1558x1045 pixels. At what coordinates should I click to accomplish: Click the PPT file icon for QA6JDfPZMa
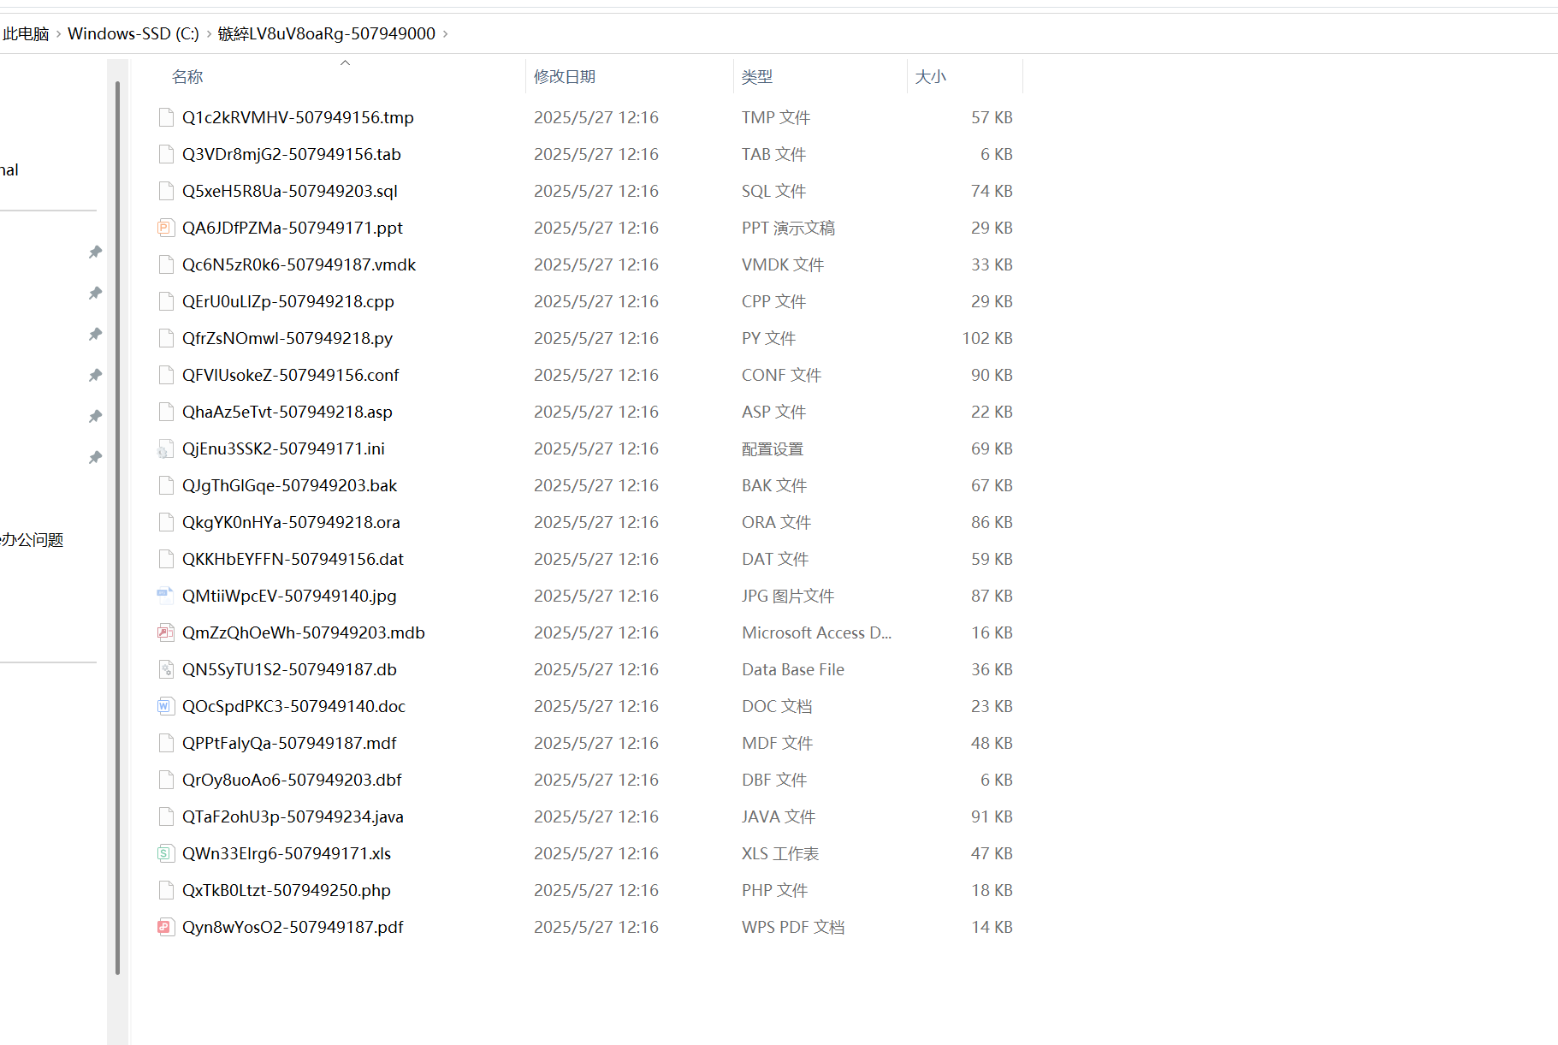(165, 228)
